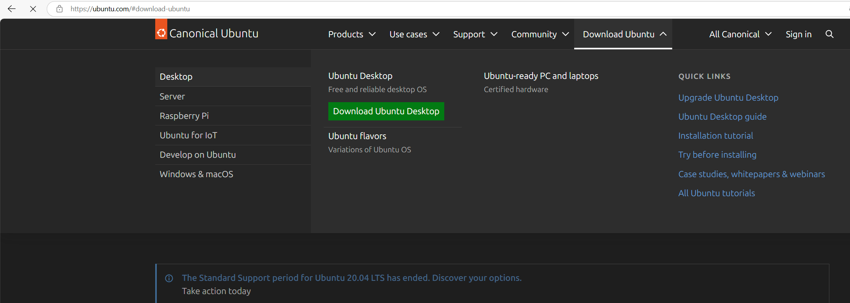Image resolution: width=850 pixels, height=303 pixels.
Task: Click the green Download Ubuntu Desktop button
Action: tap(386, 111)
